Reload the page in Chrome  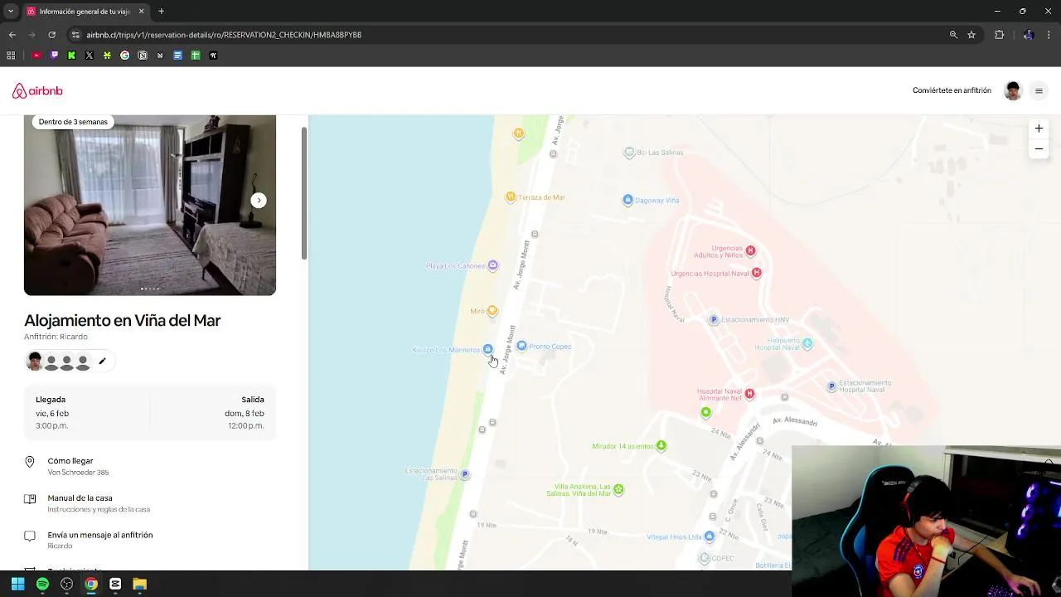(51, 35)
